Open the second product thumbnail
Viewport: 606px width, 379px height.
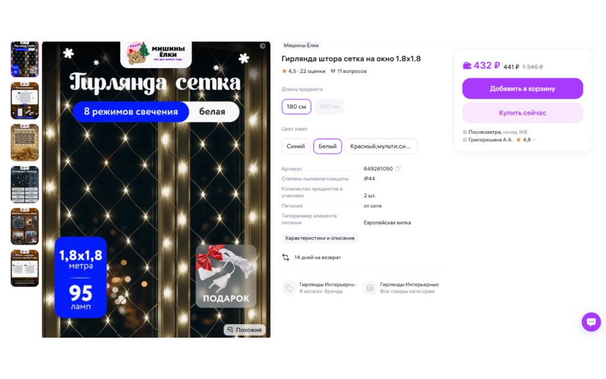25,101
